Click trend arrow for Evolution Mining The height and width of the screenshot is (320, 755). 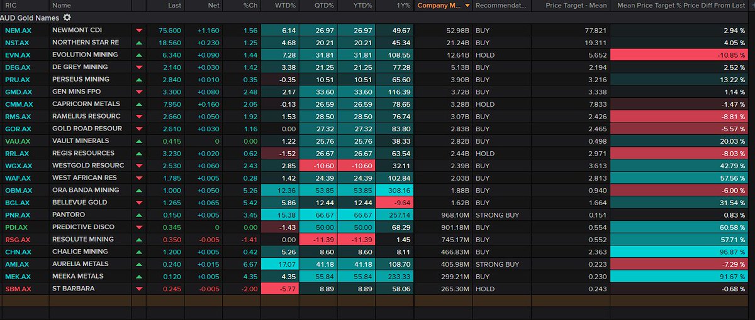pyautogui.click(x=139, y=55)
